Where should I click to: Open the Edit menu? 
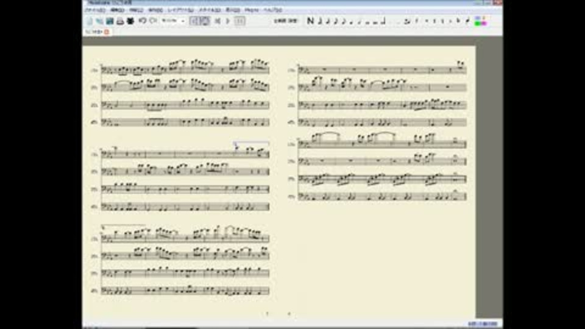(x=118, y=10)
